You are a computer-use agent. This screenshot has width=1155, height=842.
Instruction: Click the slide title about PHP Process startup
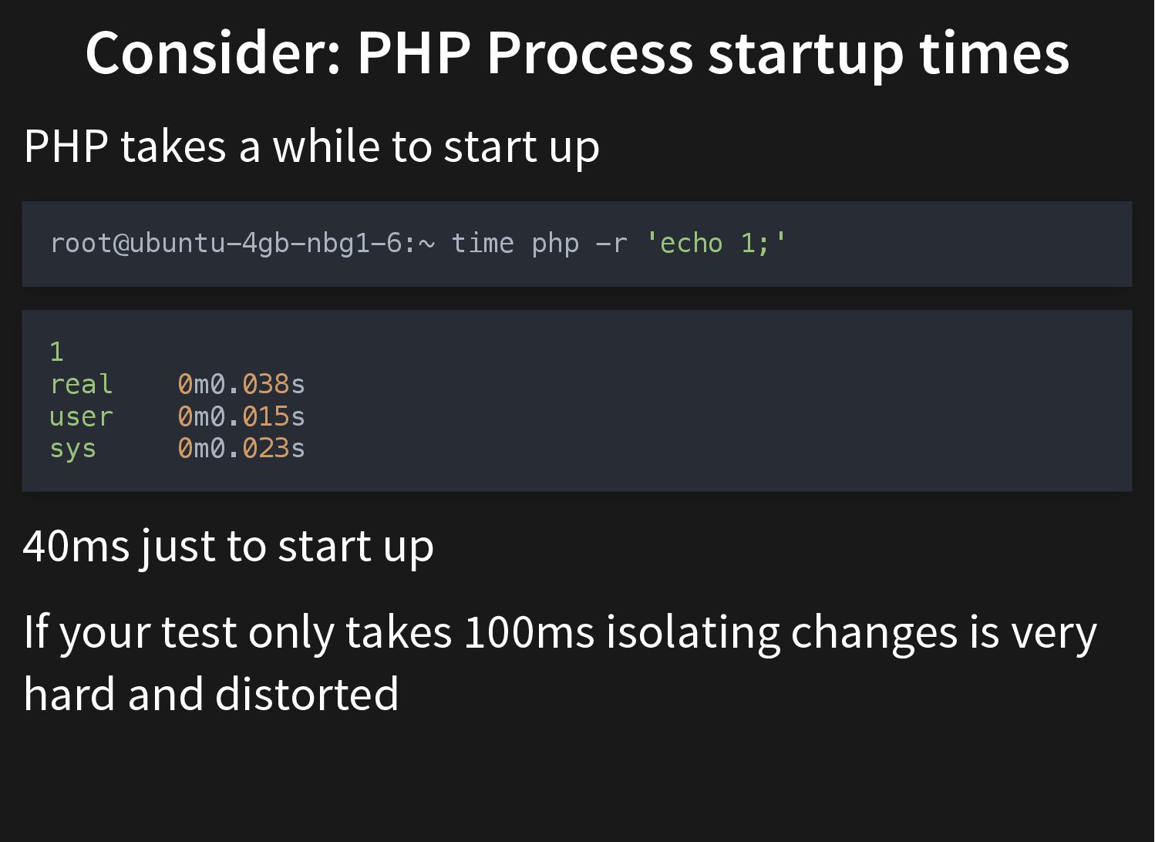point(577,52)
